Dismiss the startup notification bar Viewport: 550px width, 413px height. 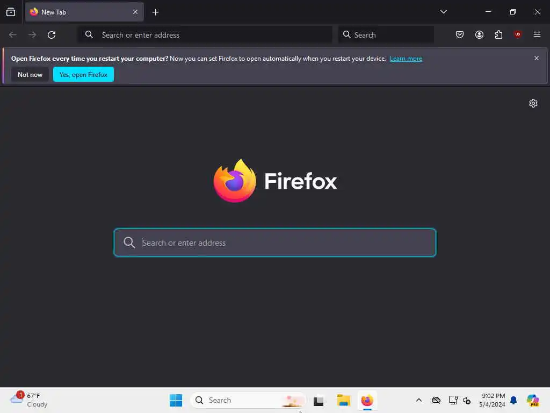click(x=537, y=58)
